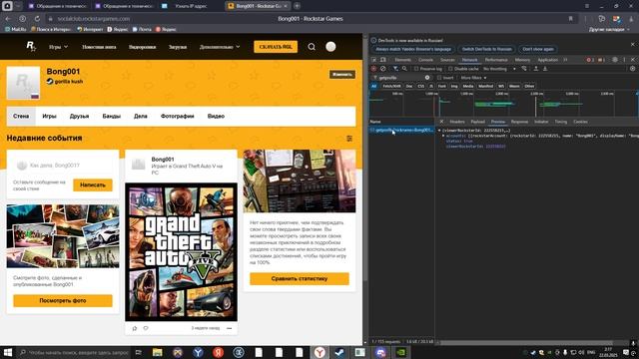Select the inspect element picker icon
639x359 pixels.
[373, 60]
